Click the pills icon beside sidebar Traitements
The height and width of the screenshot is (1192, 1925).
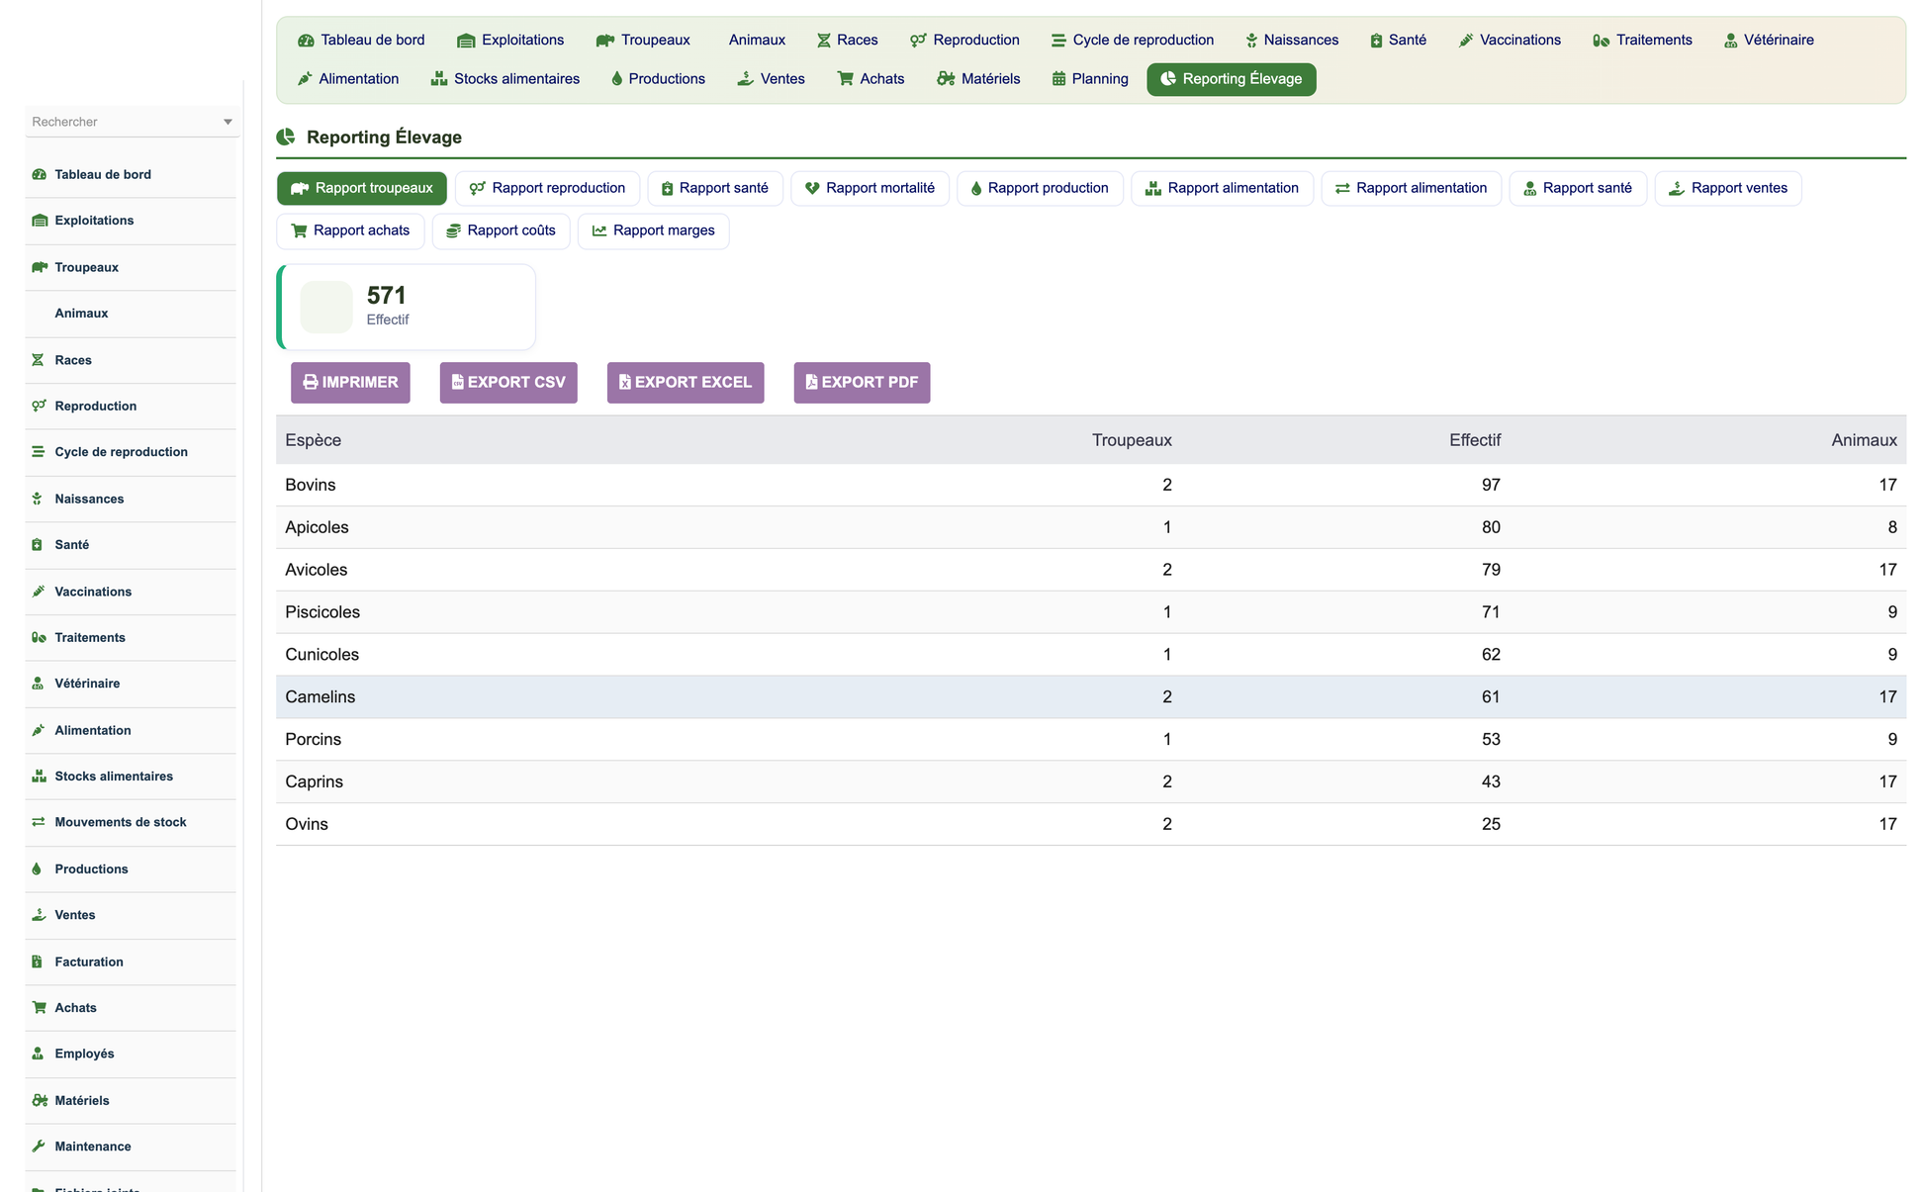[39, 638]
